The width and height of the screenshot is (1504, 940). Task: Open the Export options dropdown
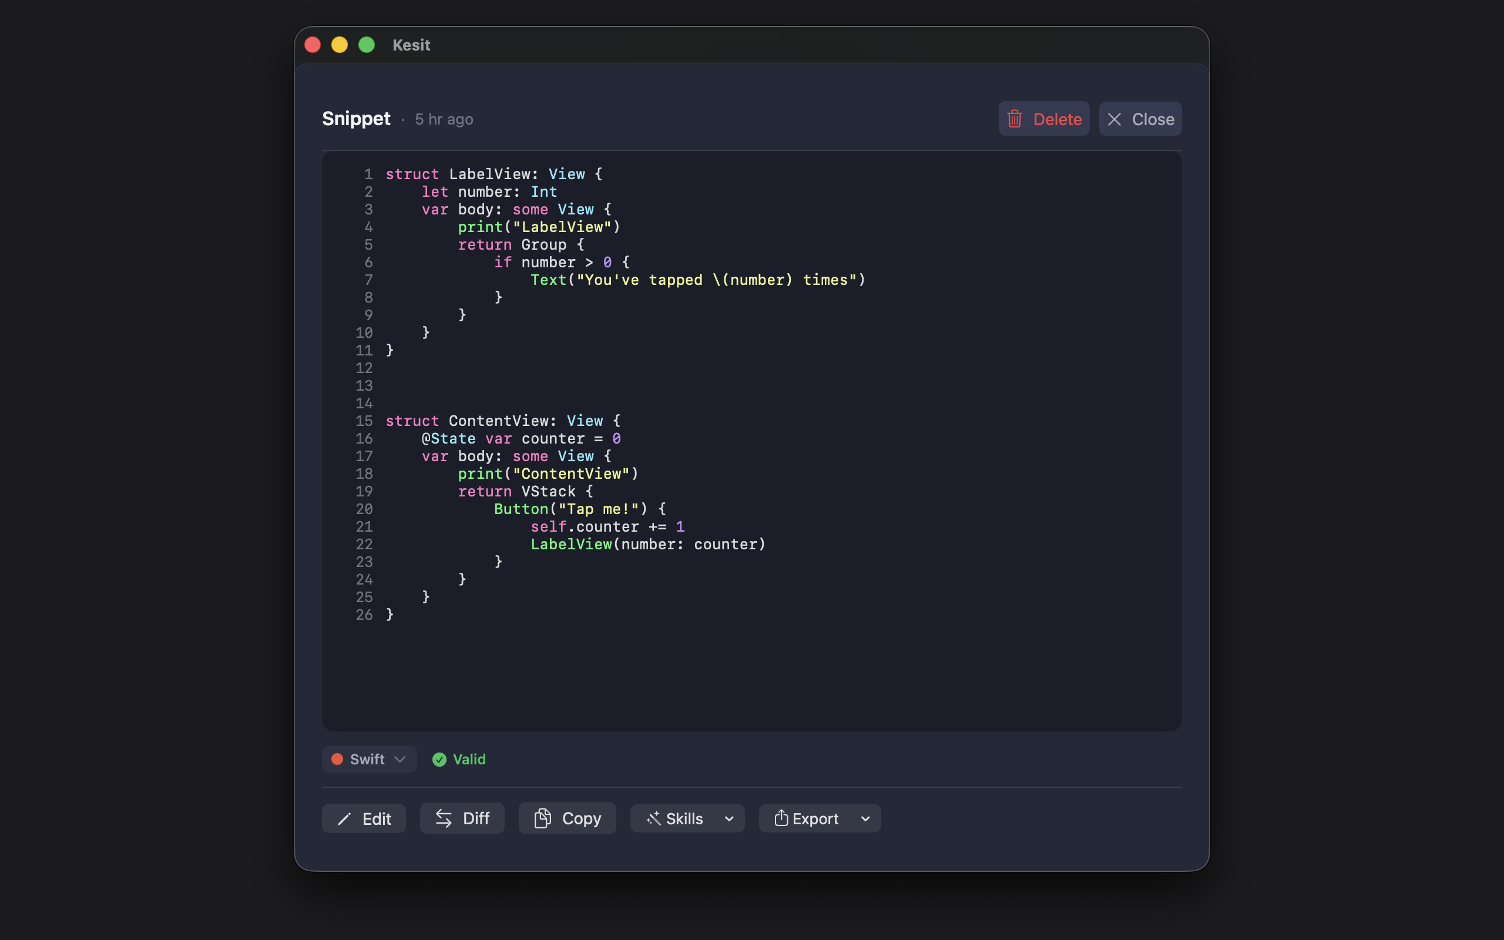865,819
